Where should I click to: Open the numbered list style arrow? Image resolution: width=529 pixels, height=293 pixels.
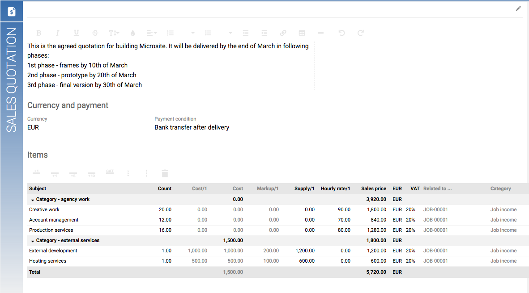(192, 33)
